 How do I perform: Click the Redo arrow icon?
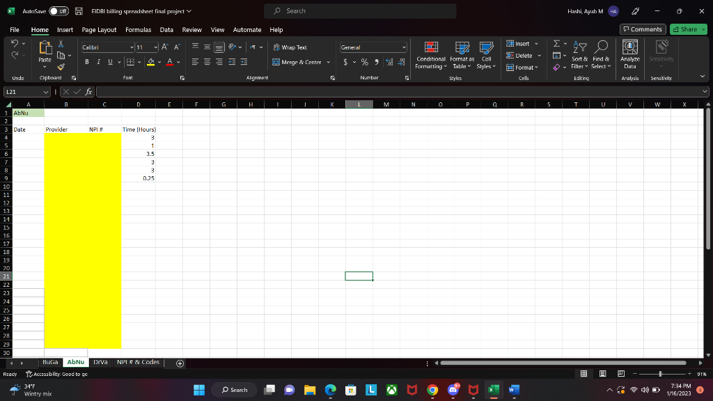(x=15, y=55)
